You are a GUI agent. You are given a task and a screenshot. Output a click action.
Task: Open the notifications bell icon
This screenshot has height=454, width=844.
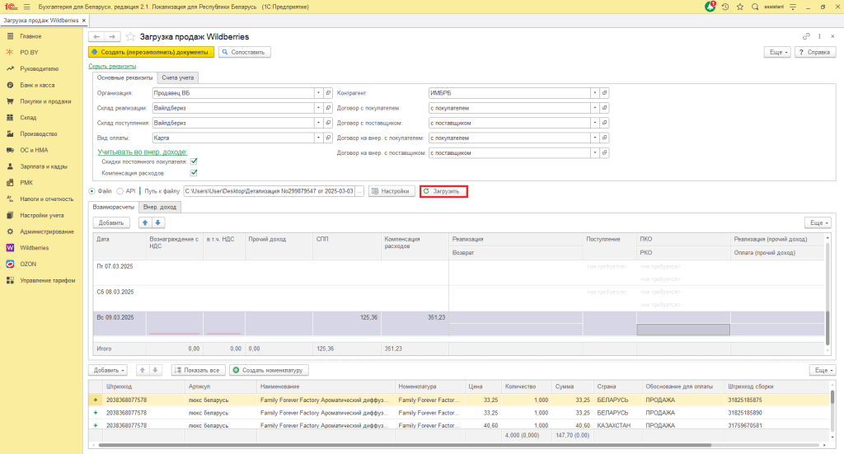click(710, 7)
